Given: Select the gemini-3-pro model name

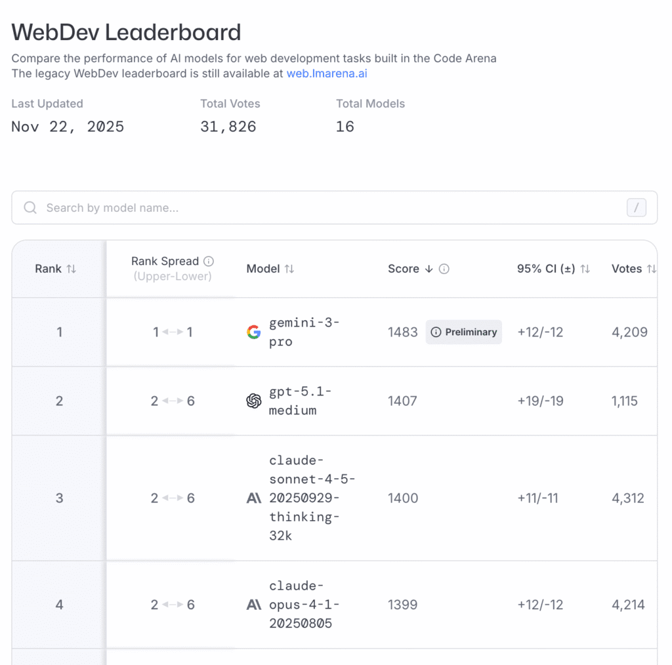Looking at the screenshot, I should [x=304, y=332].
